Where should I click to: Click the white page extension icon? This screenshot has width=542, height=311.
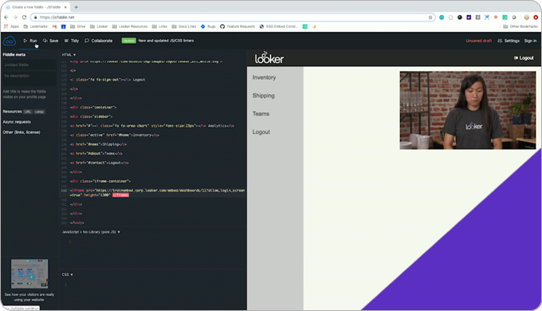451,18
